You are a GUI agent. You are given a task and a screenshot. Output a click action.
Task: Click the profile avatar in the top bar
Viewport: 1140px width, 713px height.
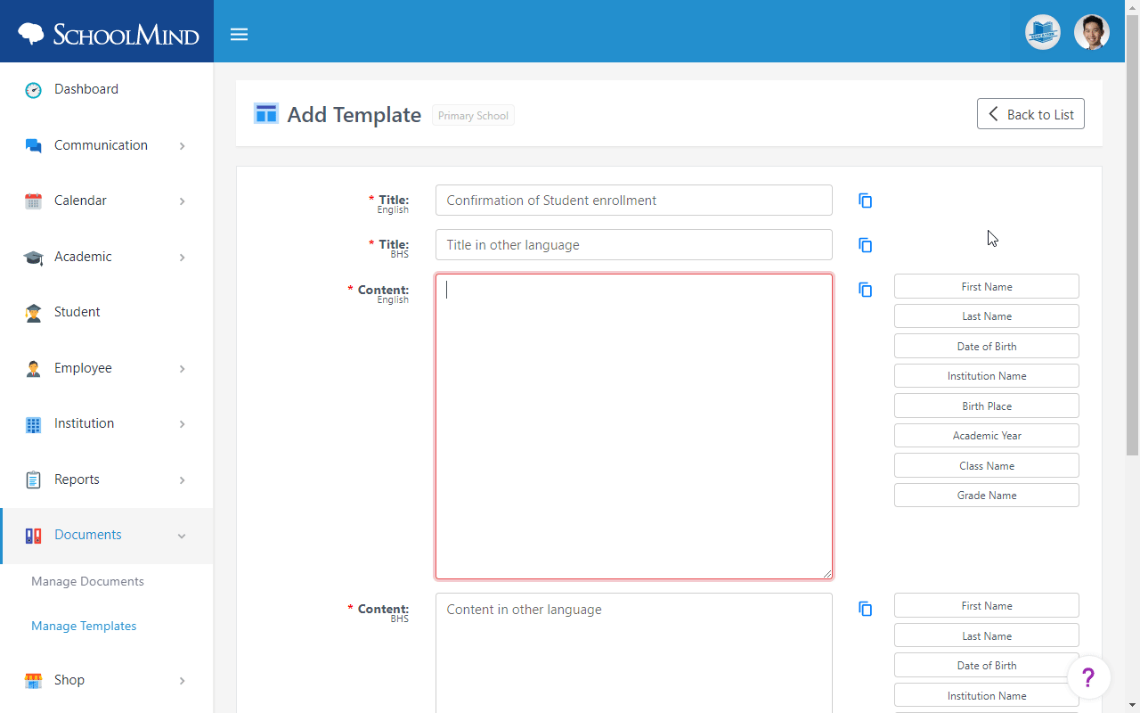point(1091,32)
